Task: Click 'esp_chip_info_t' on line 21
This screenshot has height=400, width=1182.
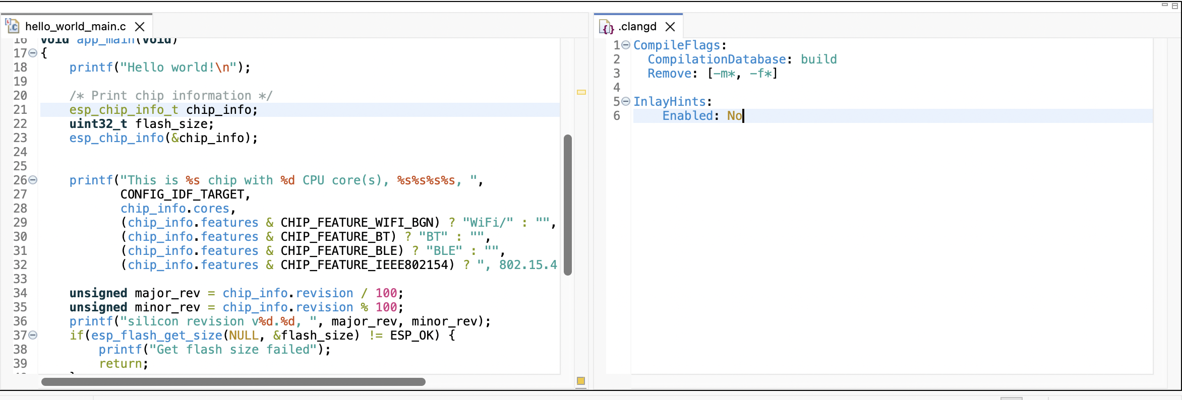Action: click(x=124, y=110)
